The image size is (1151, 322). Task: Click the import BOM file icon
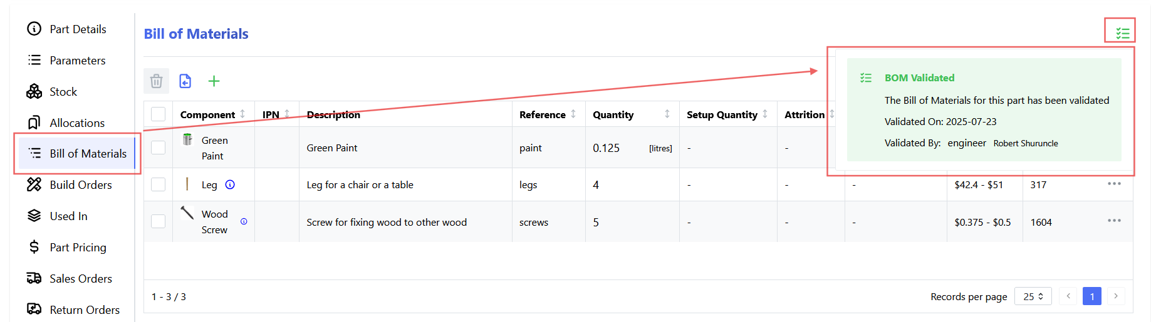[185, 81]
